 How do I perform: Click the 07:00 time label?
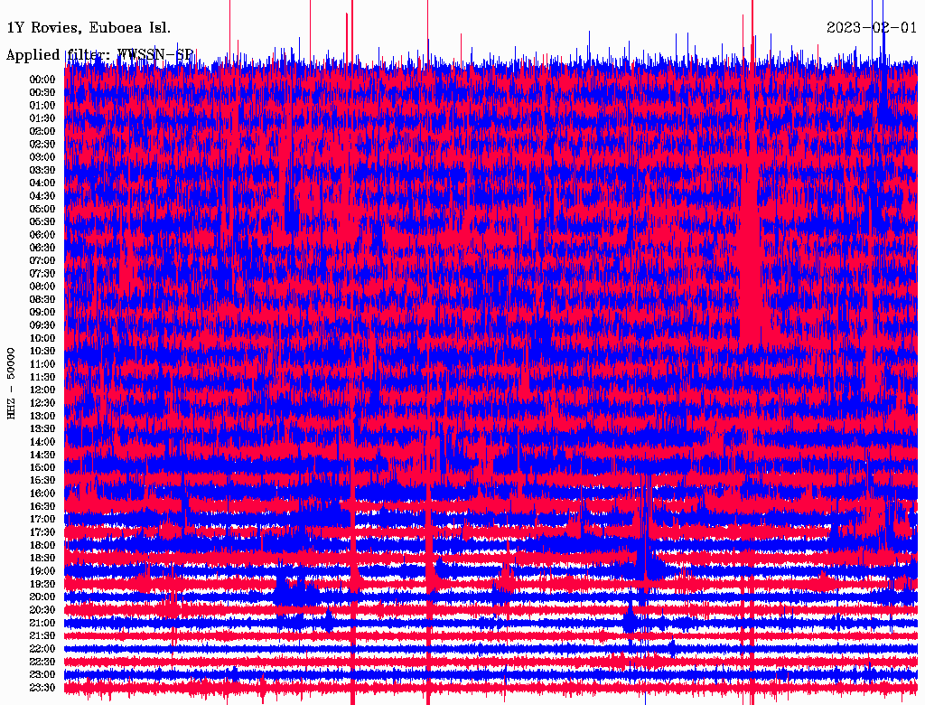tap(42, 261)
